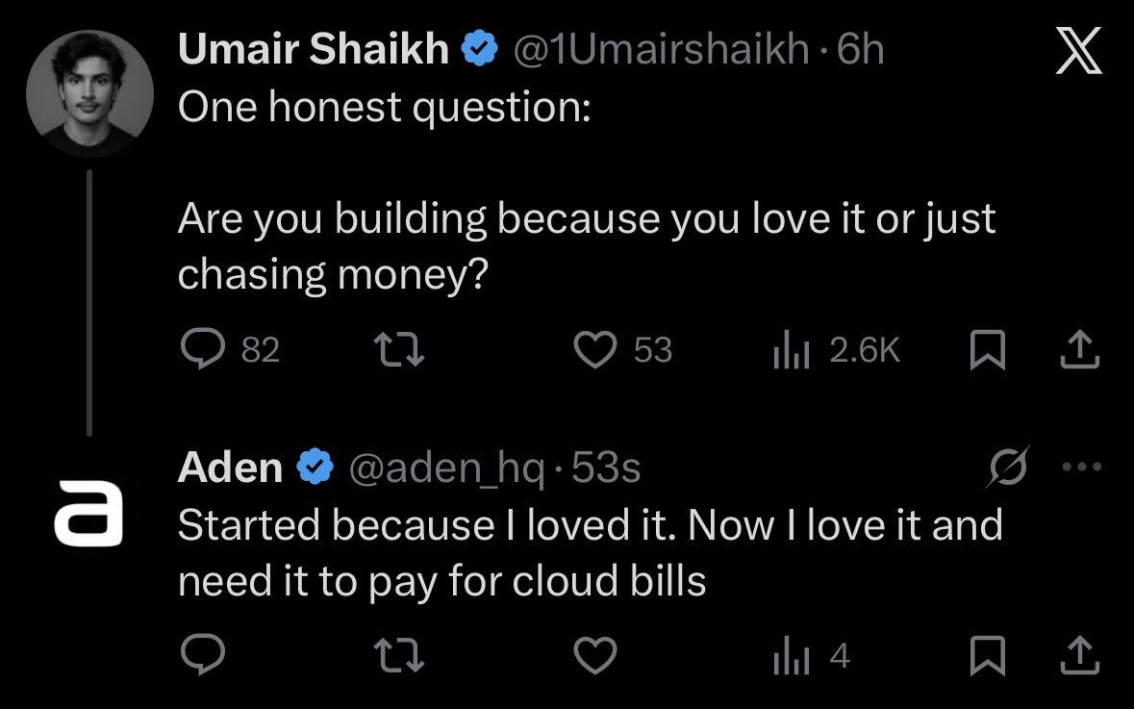
Task: Share Aden's reply tweet
Action: click(x=1079, y=656)
